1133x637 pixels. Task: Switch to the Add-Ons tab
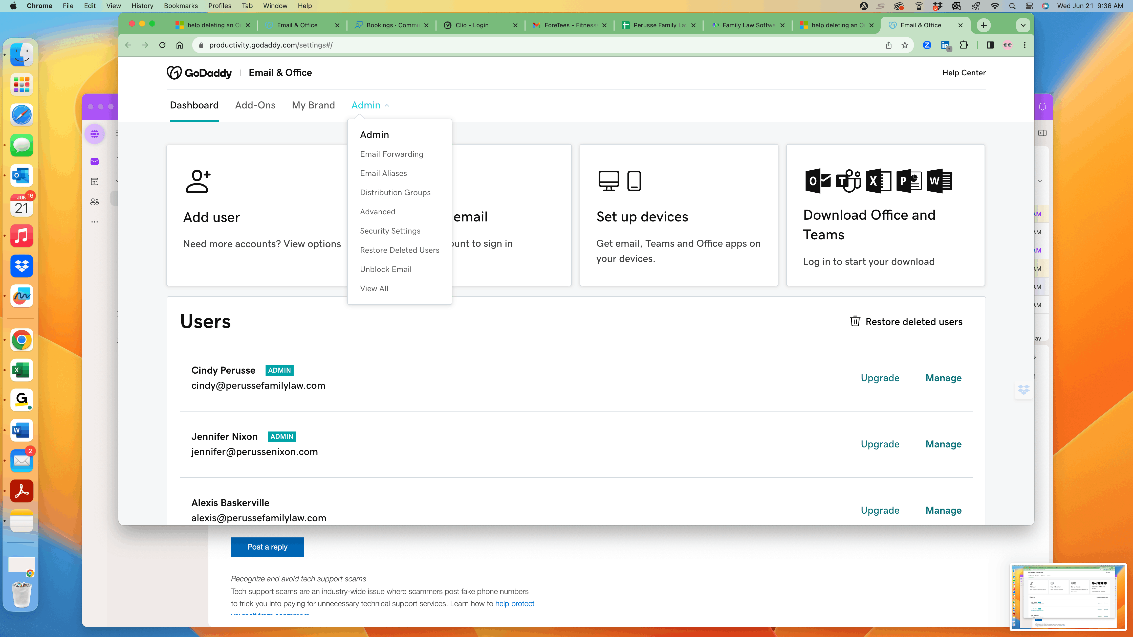[255, 105]
